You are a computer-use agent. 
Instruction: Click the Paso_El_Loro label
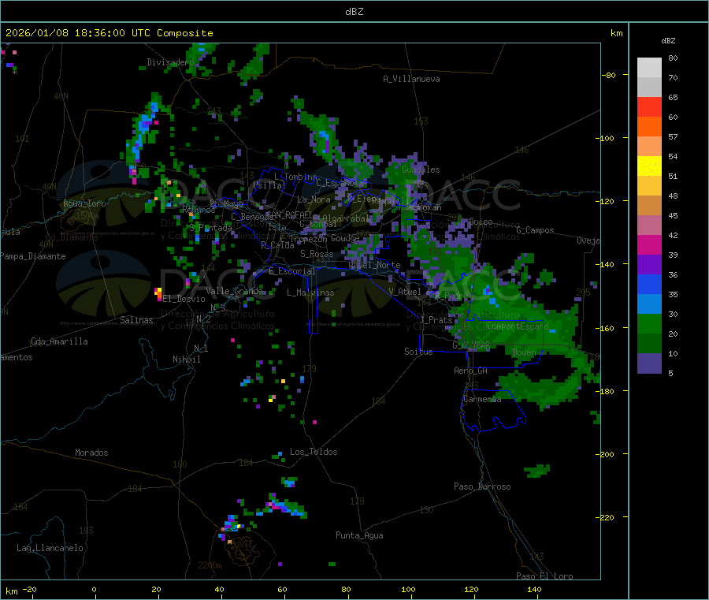click(x=544, y=576)
